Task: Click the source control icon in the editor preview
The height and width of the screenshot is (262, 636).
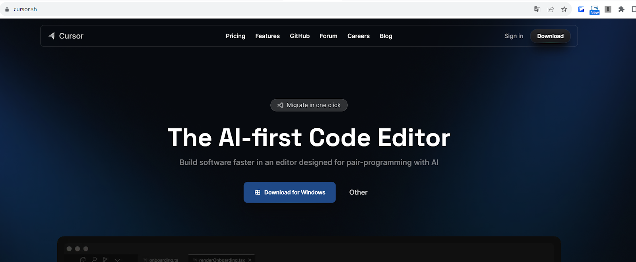Action: click(x=105, y=260)
